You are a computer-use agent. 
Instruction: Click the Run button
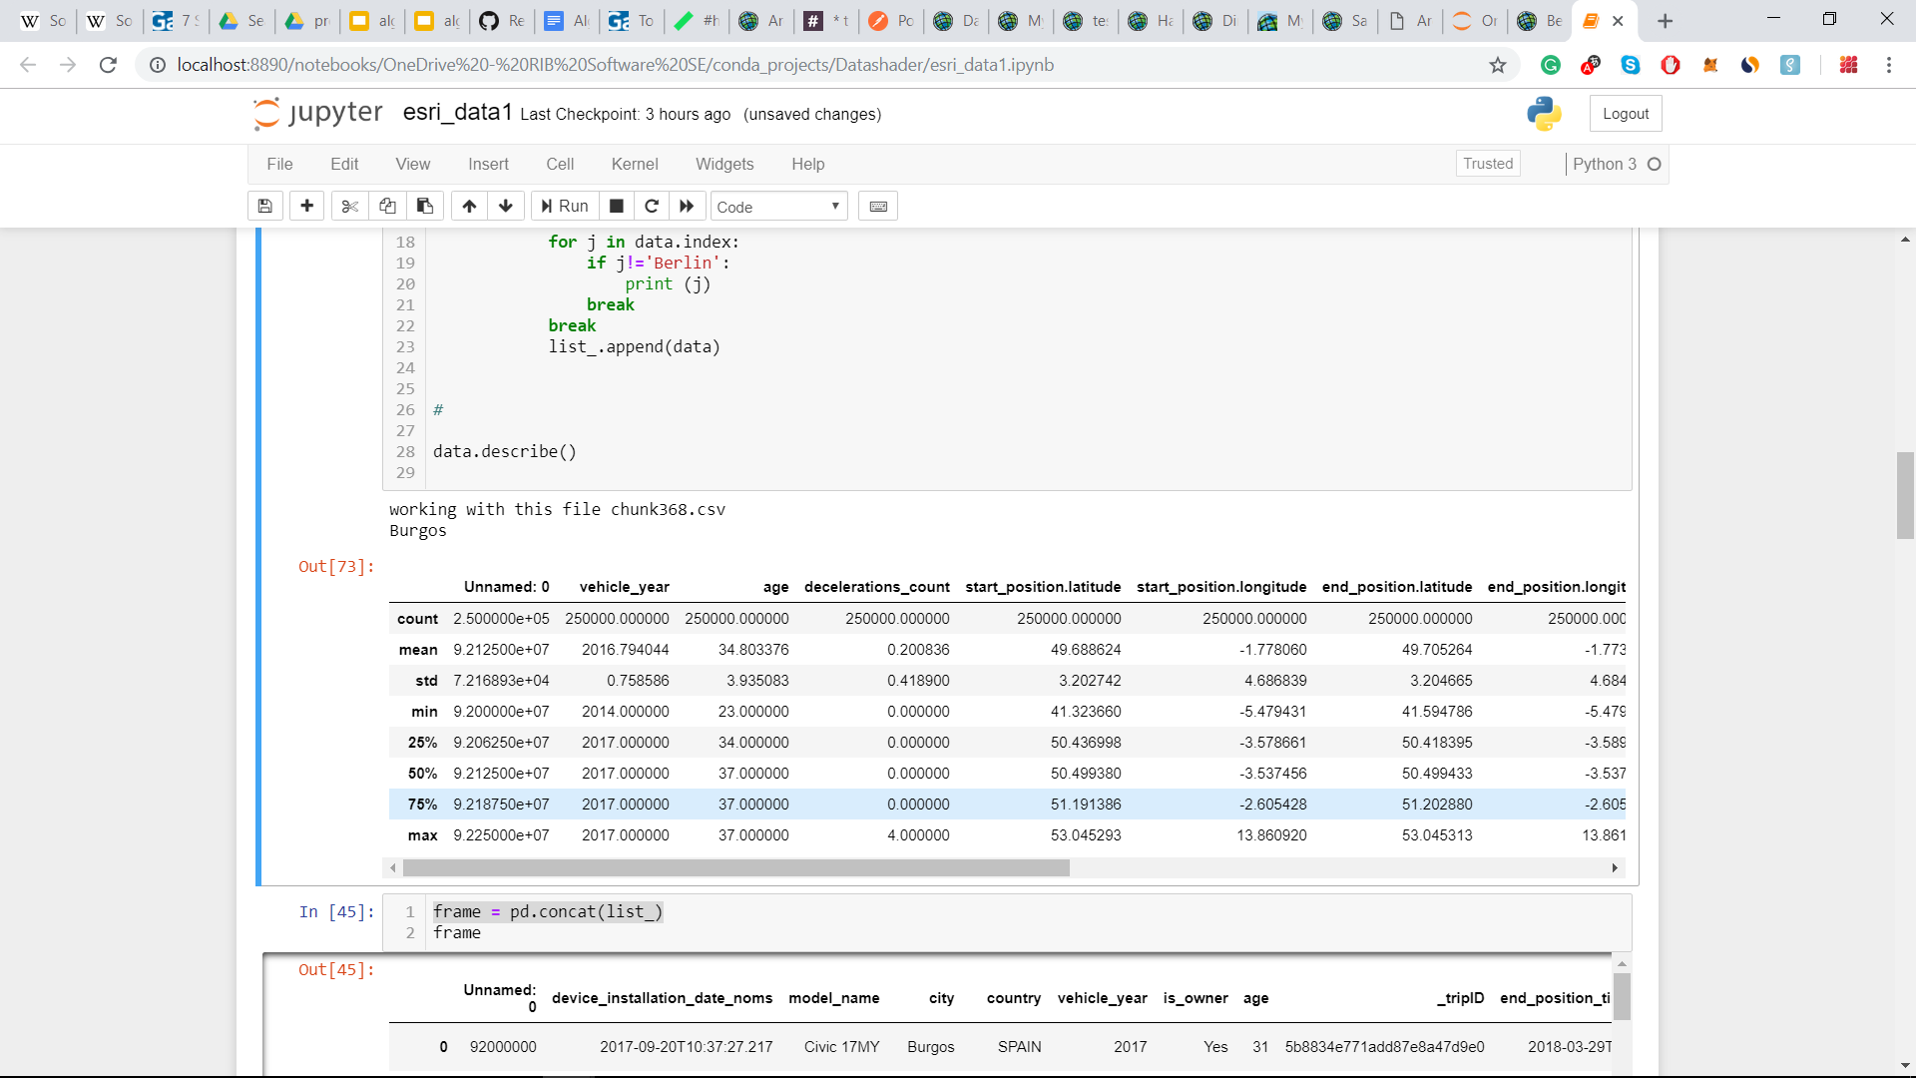point(565,207)
